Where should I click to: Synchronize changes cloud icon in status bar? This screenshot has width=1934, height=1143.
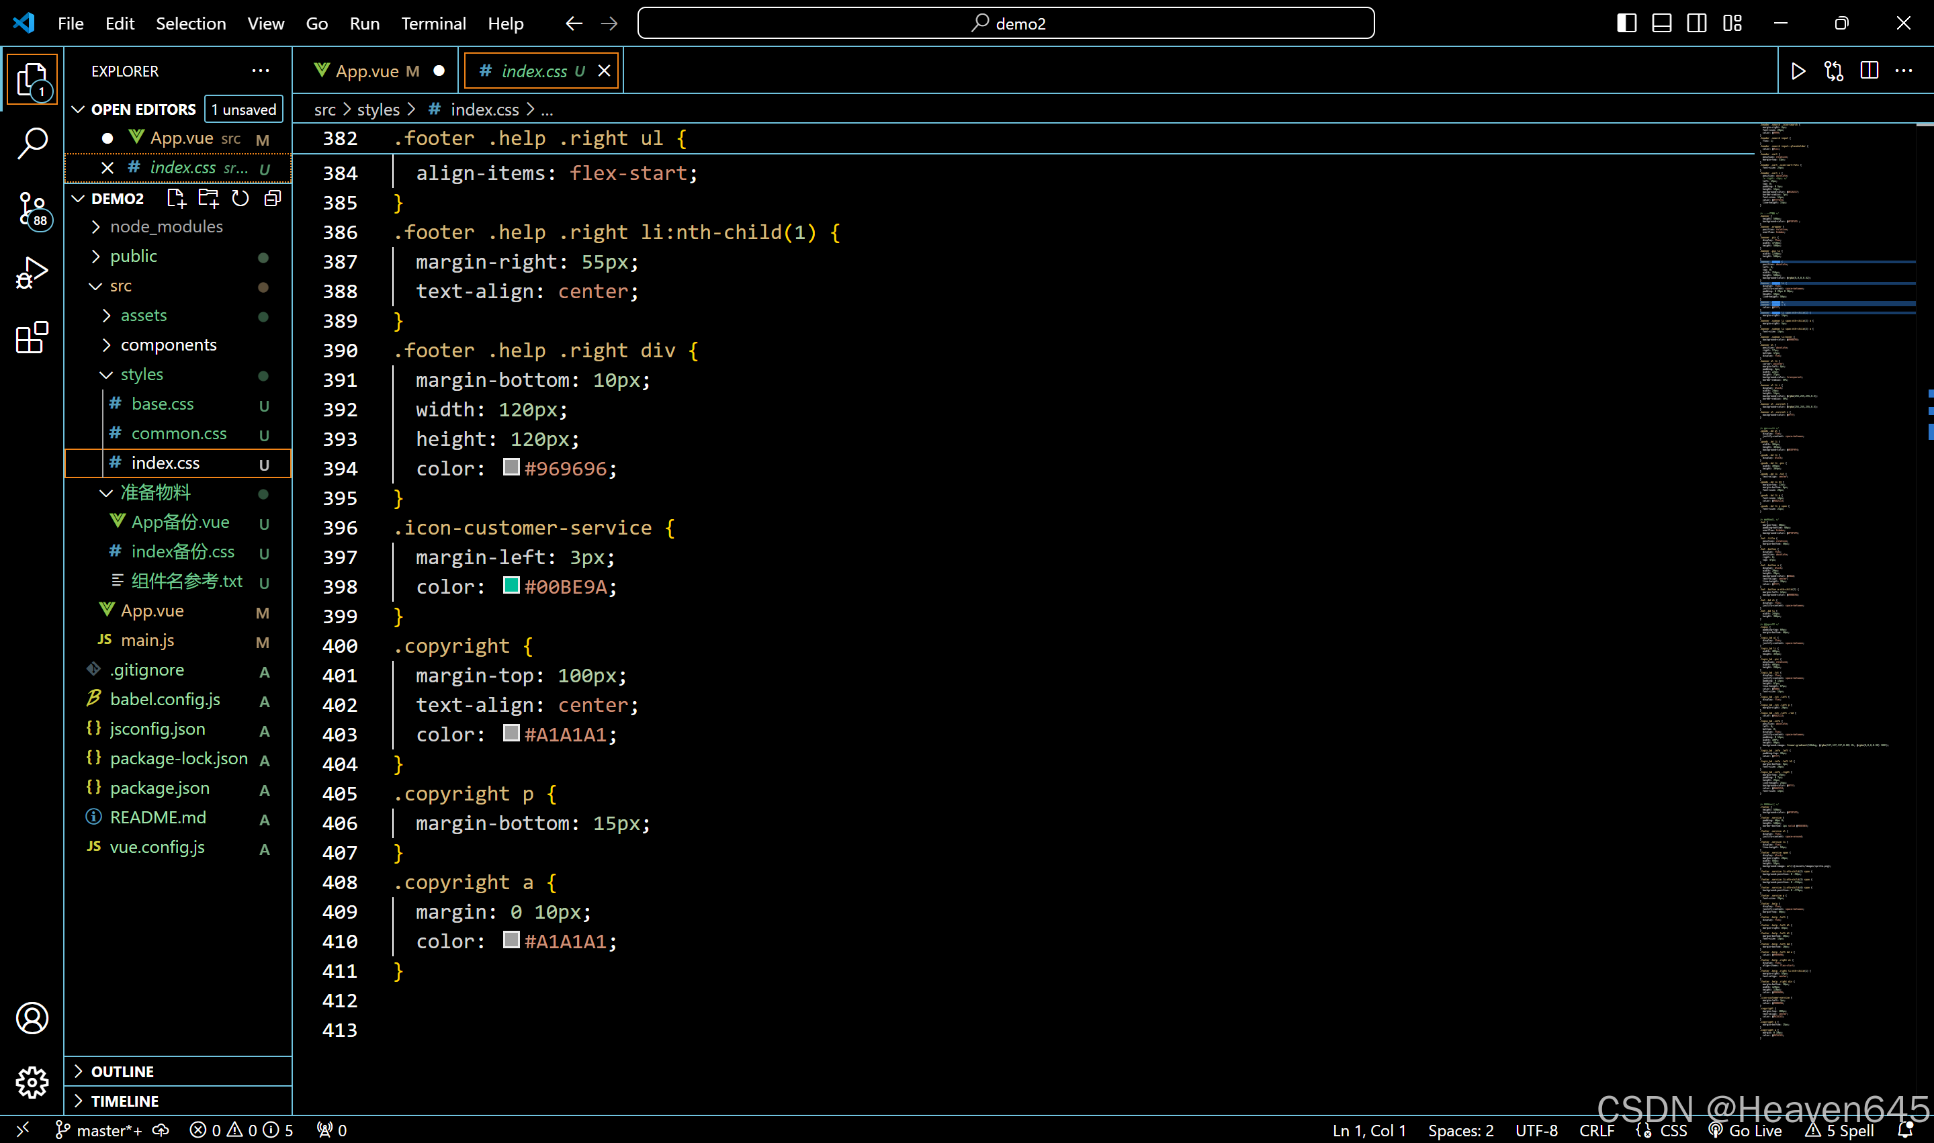point(161,1130)
